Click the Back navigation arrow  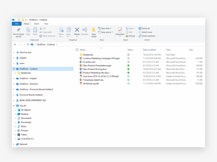[x=15, y=44]
